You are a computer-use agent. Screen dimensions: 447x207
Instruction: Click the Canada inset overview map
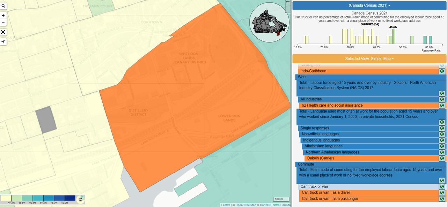tap(269, 22)
